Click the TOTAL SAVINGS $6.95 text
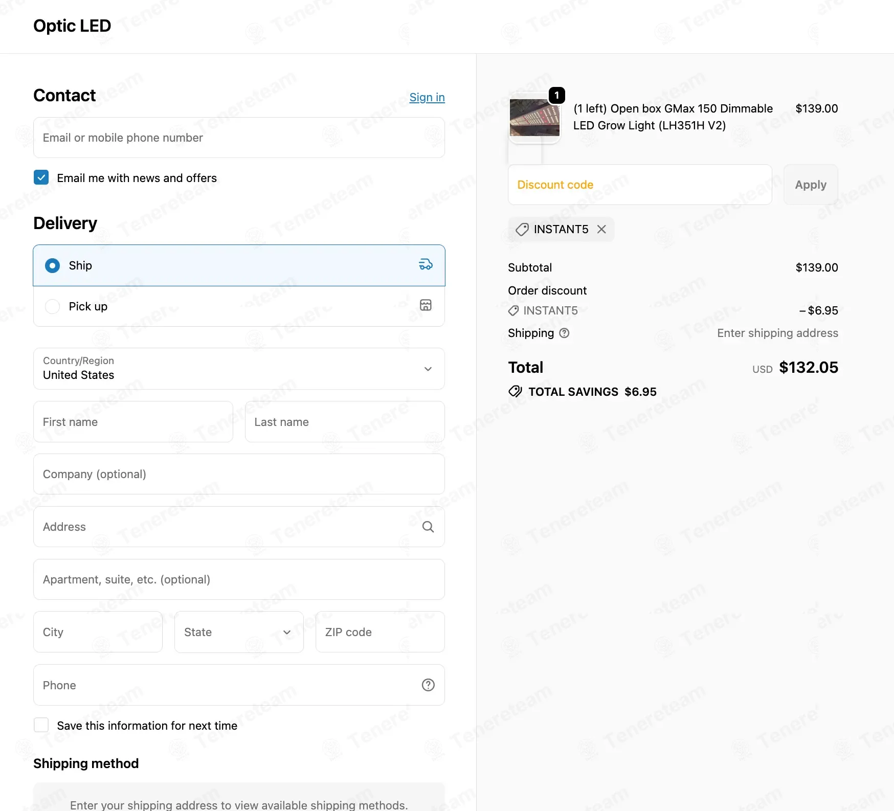The height and width of the screenshot is (811, 894). (x=592, y=392)
